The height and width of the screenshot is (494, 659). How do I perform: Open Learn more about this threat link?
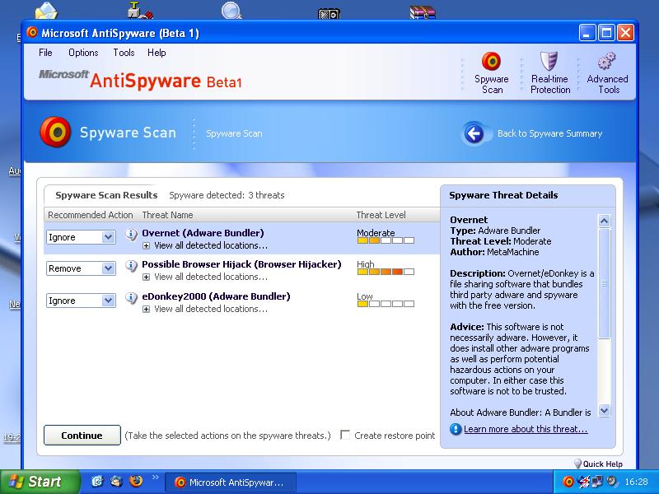[x=526, y=429]
